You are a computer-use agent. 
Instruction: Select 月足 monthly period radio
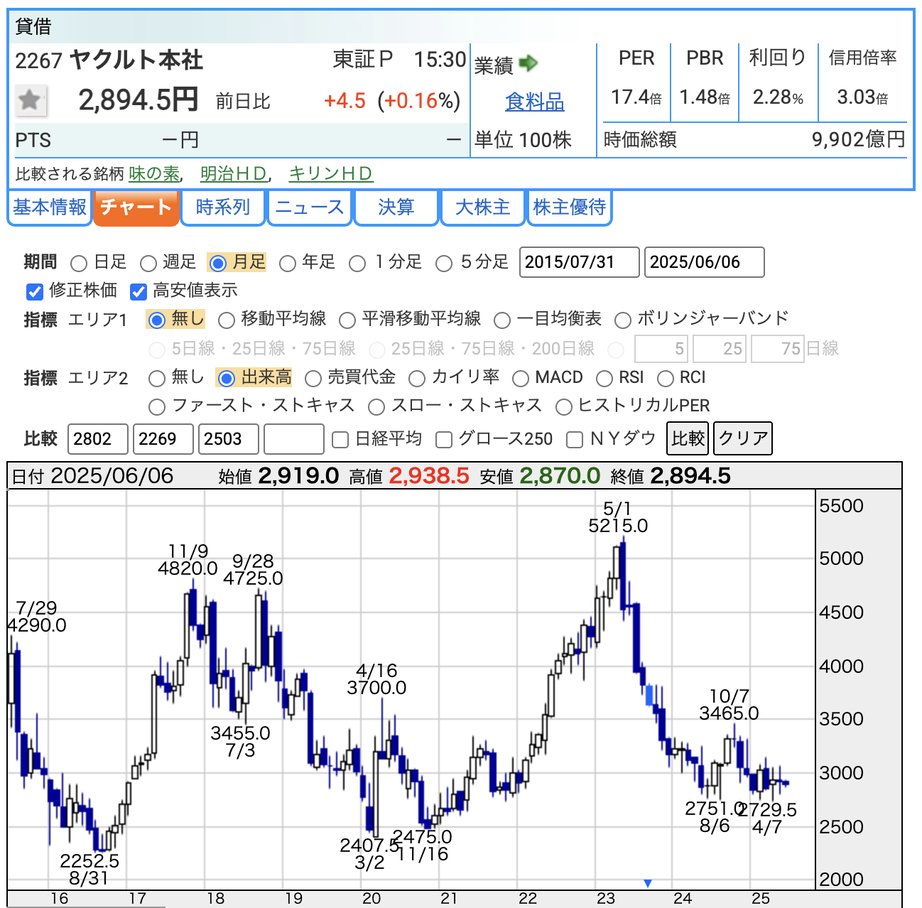coord(218,264)
